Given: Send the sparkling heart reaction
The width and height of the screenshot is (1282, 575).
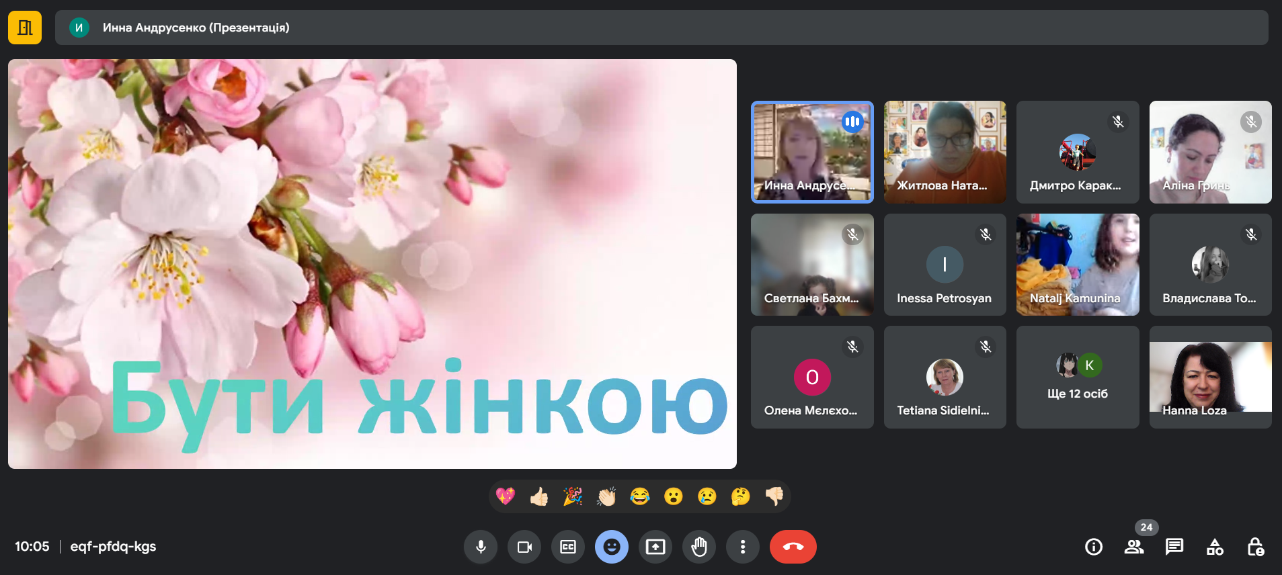Looking at the screenshot, I should point(506,496).
